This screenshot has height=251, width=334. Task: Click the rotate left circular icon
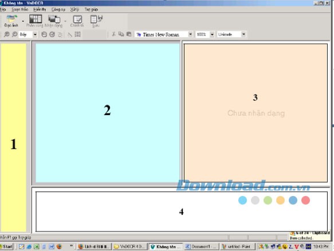44,34
